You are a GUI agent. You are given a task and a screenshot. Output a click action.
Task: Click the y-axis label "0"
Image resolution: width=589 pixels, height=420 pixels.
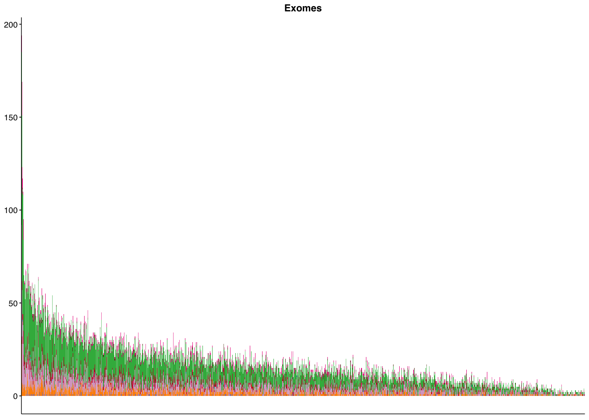(15, 396)
